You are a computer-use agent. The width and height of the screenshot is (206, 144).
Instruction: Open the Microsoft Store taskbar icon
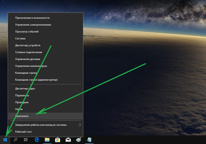(58, 140)
